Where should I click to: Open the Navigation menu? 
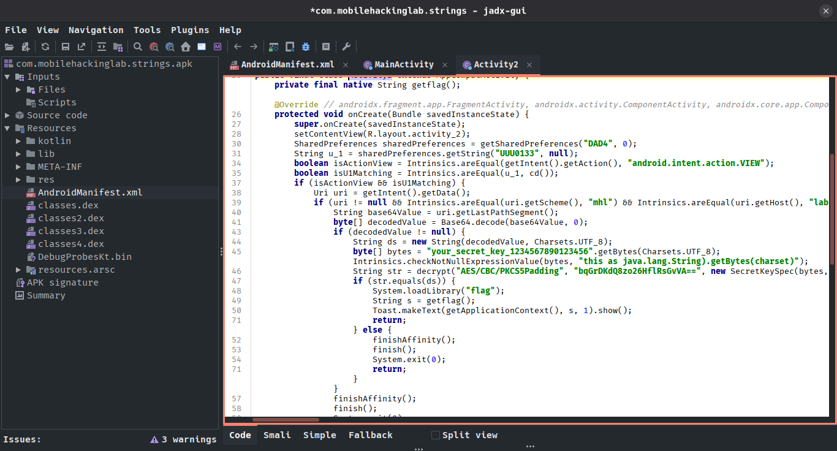click(x=96, y=30)
